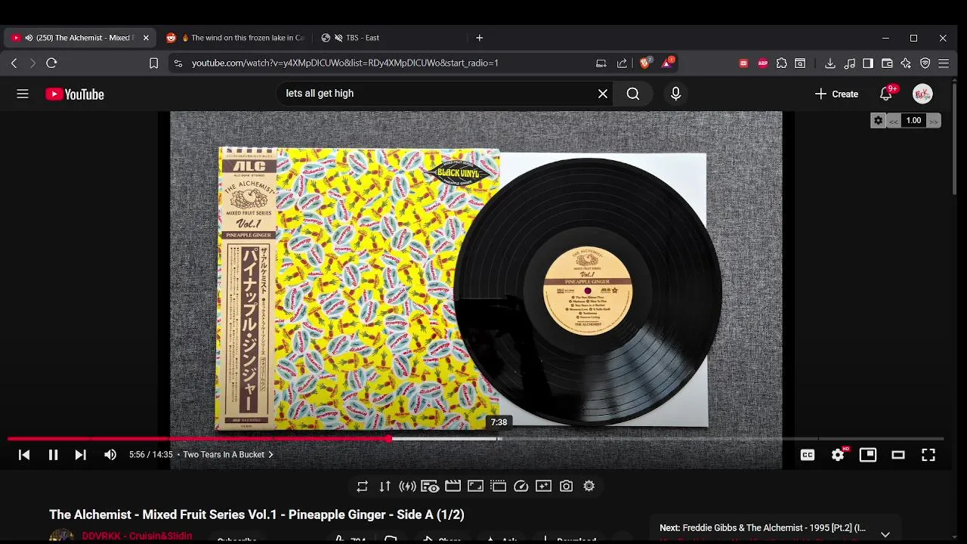Open a new browser tab
967x544 pixels.
(479, 38)
